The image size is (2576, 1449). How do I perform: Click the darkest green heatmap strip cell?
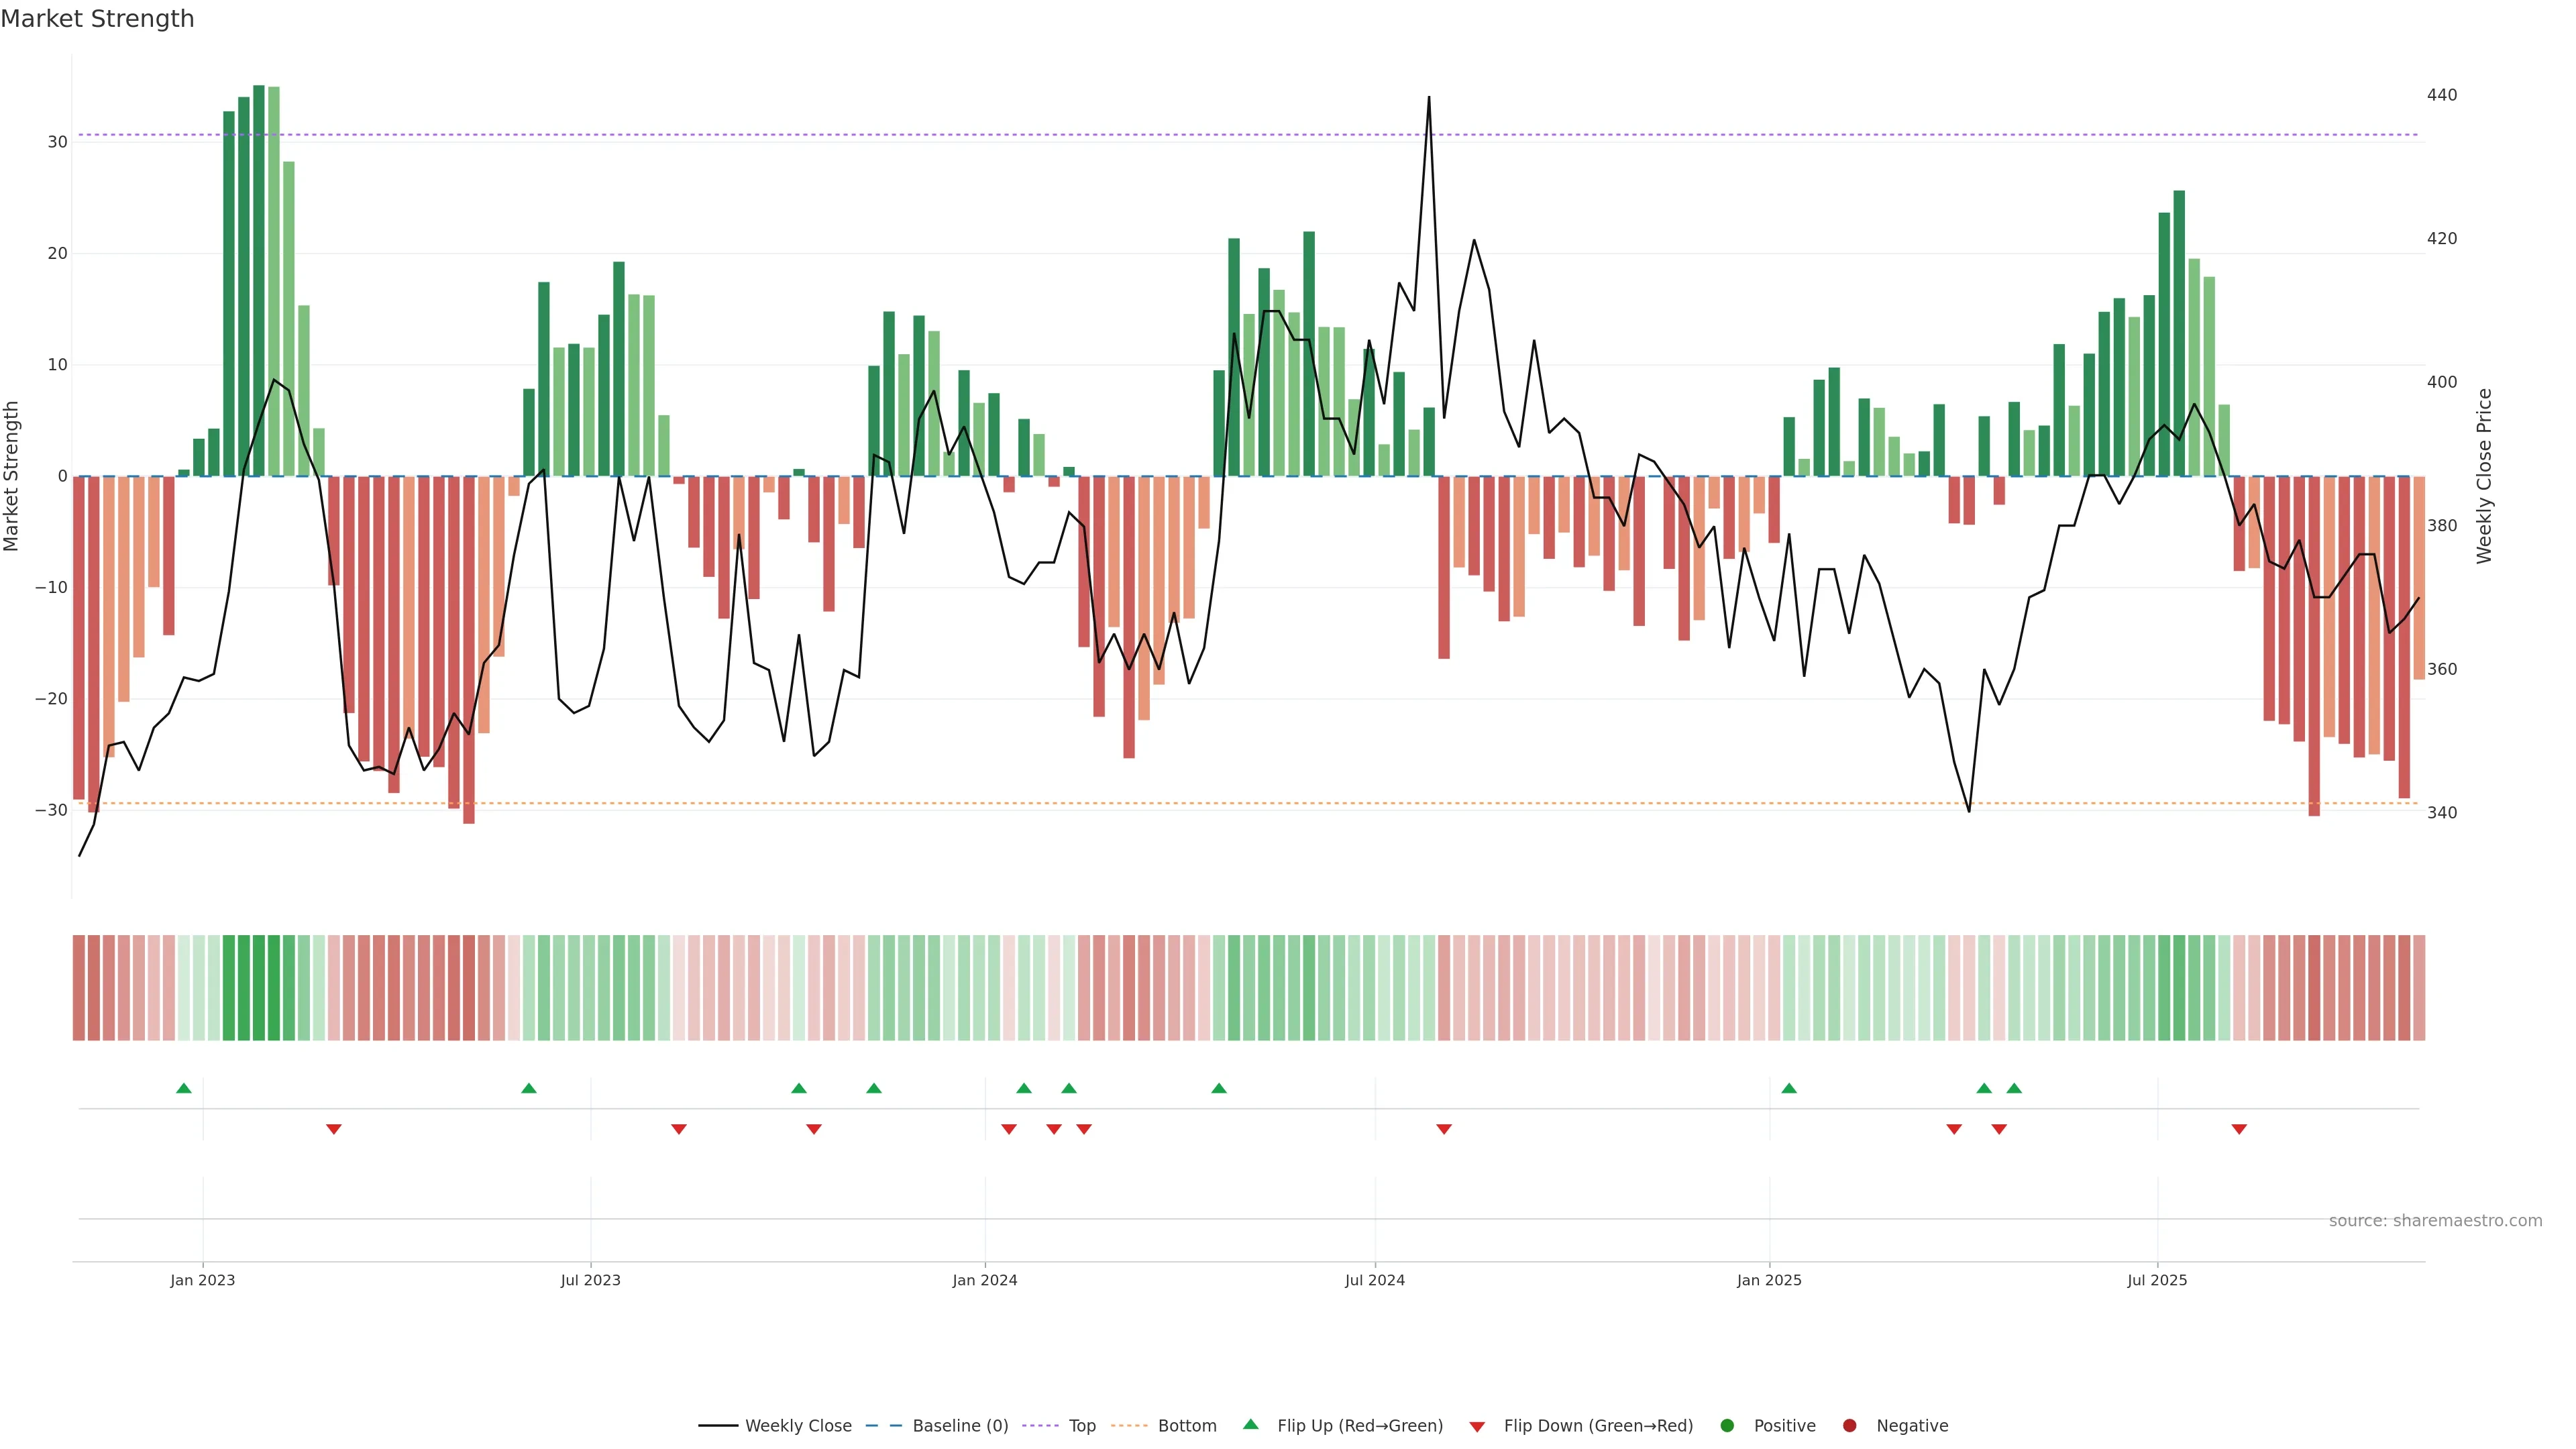259,988
